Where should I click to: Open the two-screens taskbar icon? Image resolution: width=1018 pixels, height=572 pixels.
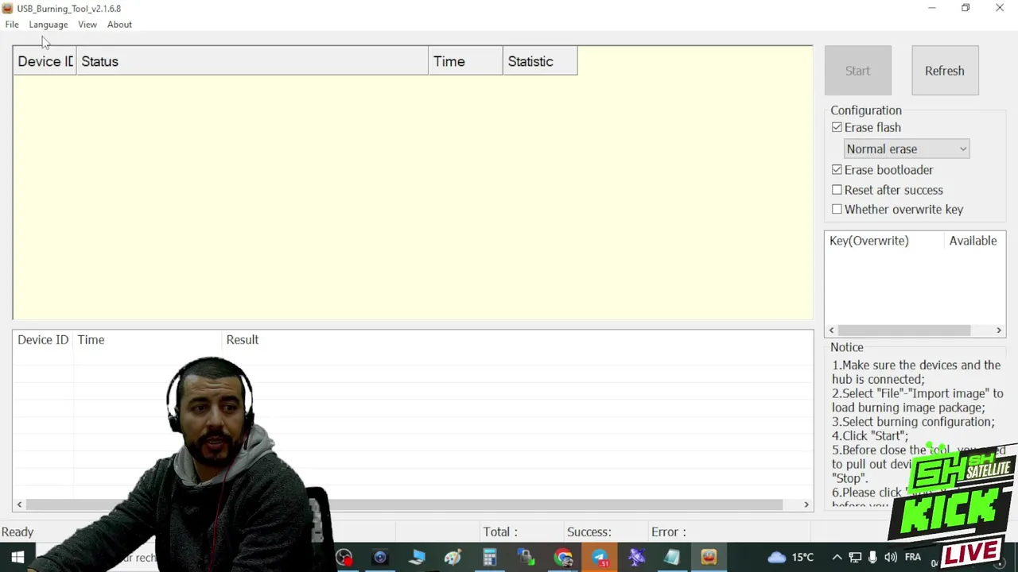coord(526,558)
